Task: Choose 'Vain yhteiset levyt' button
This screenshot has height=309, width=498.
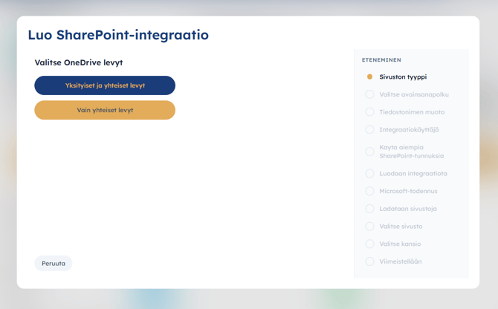Action: click(105, 110)
